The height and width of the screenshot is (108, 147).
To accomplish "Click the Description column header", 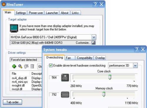I will coord(36,74).
